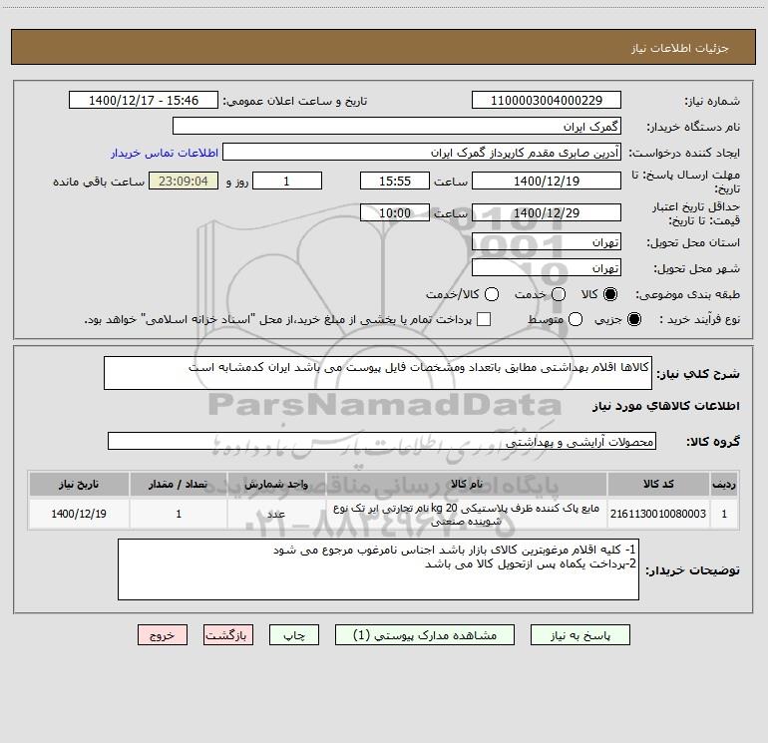Image resolution: width=768 pixels, height=743 pixels.
Task: Click the delivery province field تهران
Action: click(x=547, y=242)
